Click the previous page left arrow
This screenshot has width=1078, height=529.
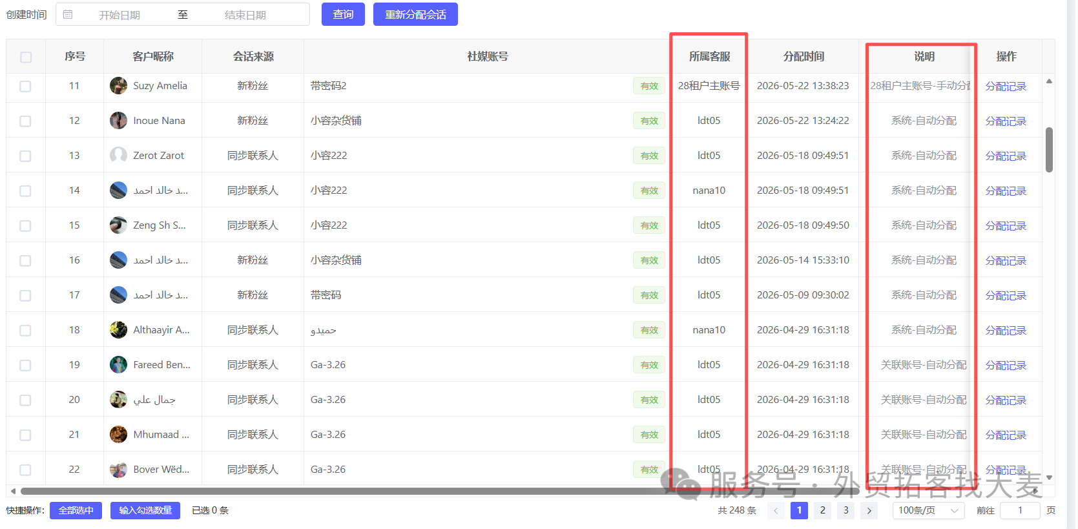point(776,510)
